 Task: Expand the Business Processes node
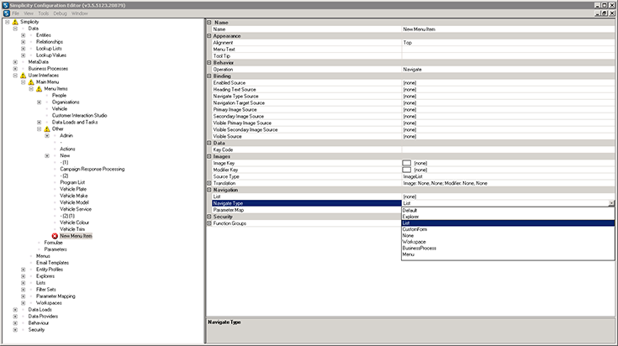coord(15,69)
